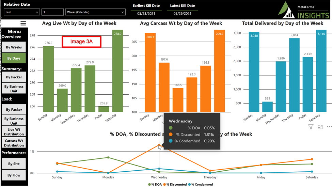Open Summary By Packer page
332x187 pixels.
14,77
